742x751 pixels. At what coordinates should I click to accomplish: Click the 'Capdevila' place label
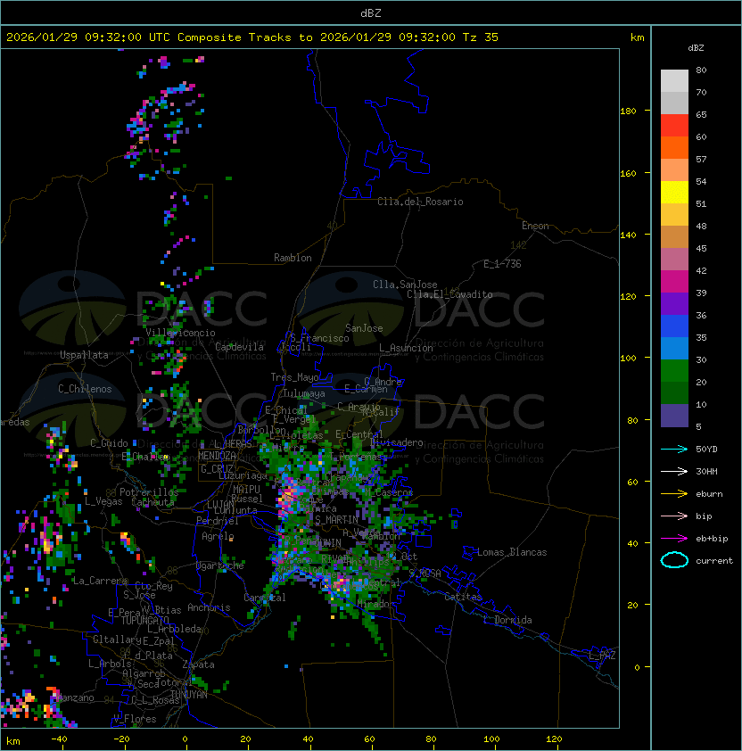(x=239, y=347)
